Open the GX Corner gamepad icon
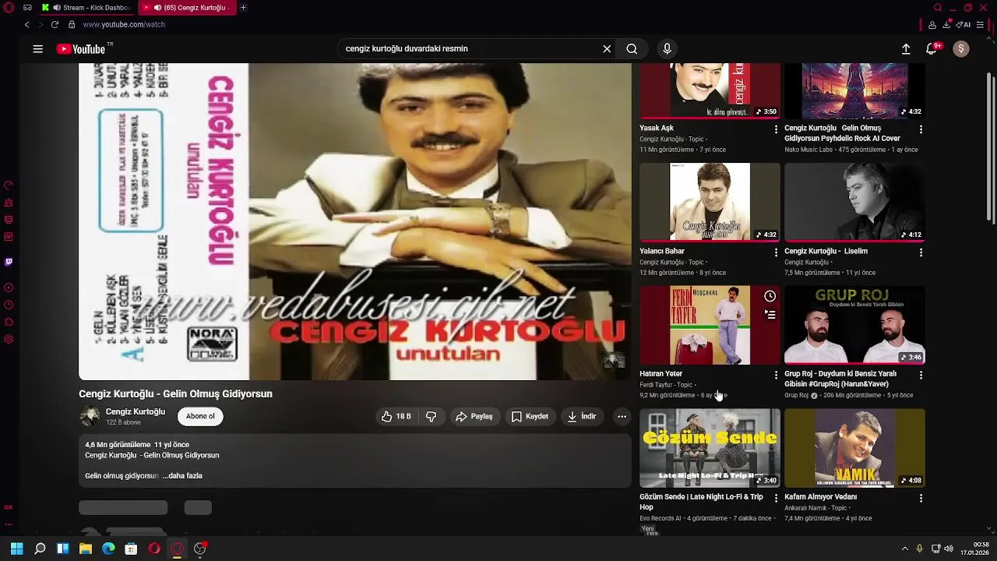This screenshot has height=561, width=997. (27, 8)
